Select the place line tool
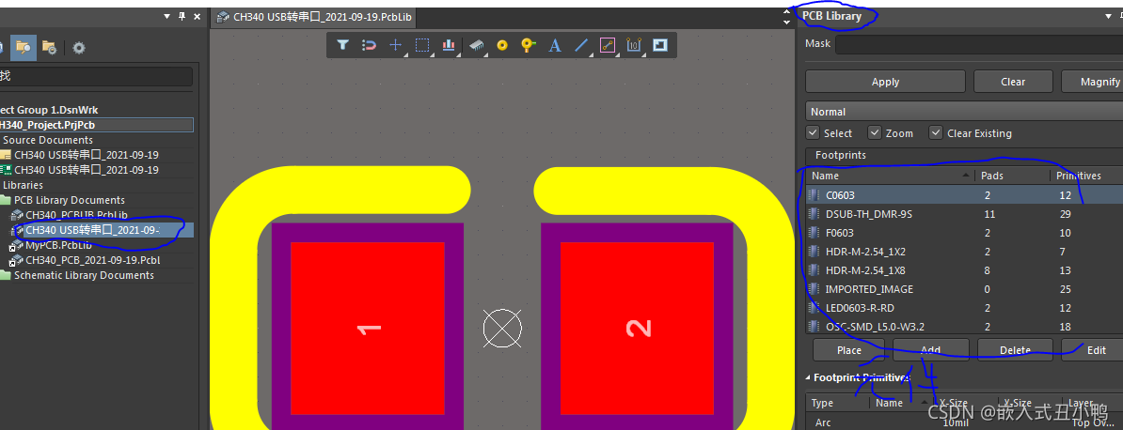This screenshot has height=430, width=1123. click(x=581, y=45)
